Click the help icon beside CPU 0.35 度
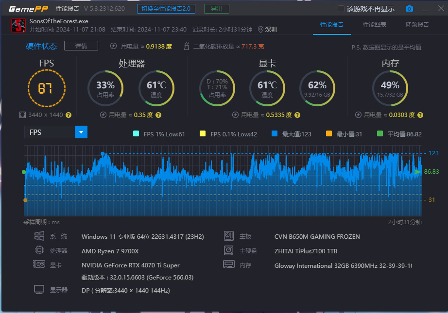This screenshot has height=313, width=448. pyautogui.click(x=158, y=115)
